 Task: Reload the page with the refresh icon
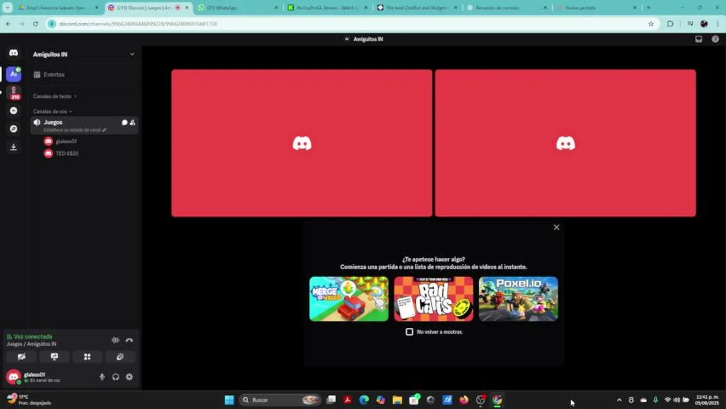[x=35, y=24]
